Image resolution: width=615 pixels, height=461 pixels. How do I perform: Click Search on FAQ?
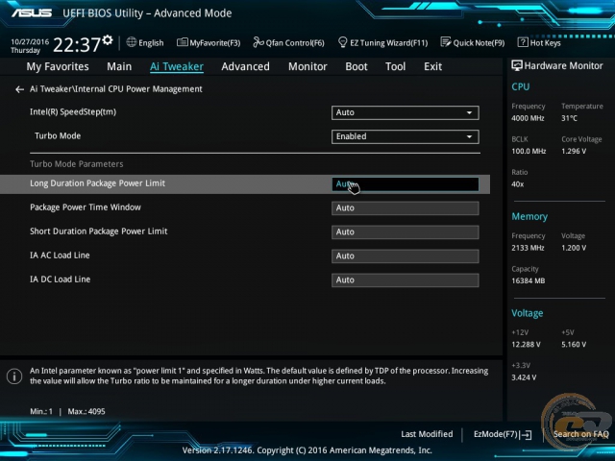(x=580, y=434)
